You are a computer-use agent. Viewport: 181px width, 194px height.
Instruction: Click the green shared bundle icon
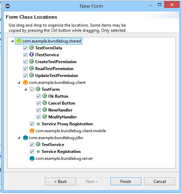(x=19, y=41)
